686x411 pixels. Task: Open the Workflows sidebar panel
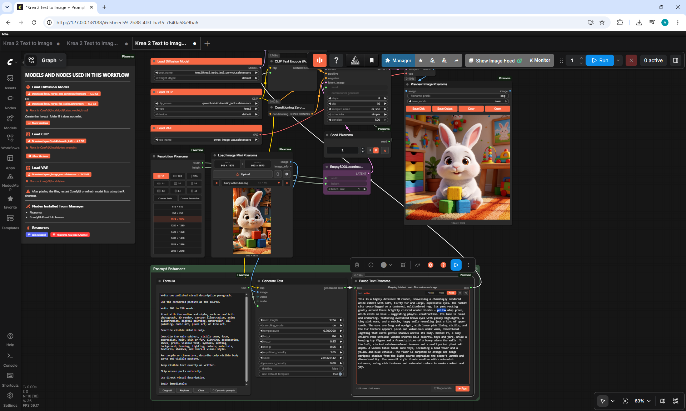point(10,142)
